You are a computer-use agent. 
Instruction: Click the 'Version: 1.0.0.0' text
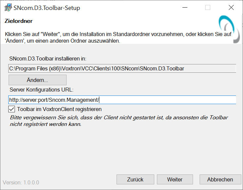[21, 182]
